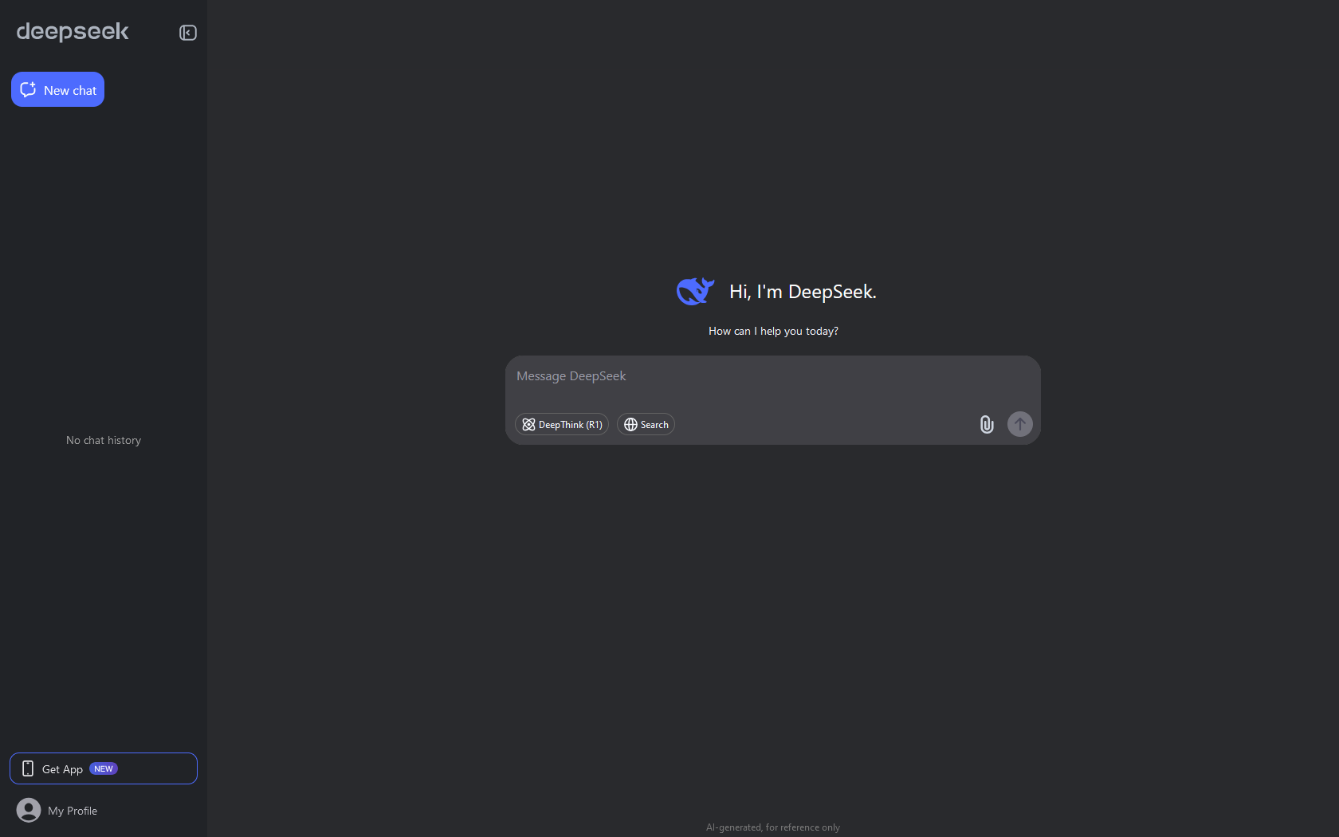Click the globe icon on Search
Screen dimensions: 1339x837
[630, 425]
